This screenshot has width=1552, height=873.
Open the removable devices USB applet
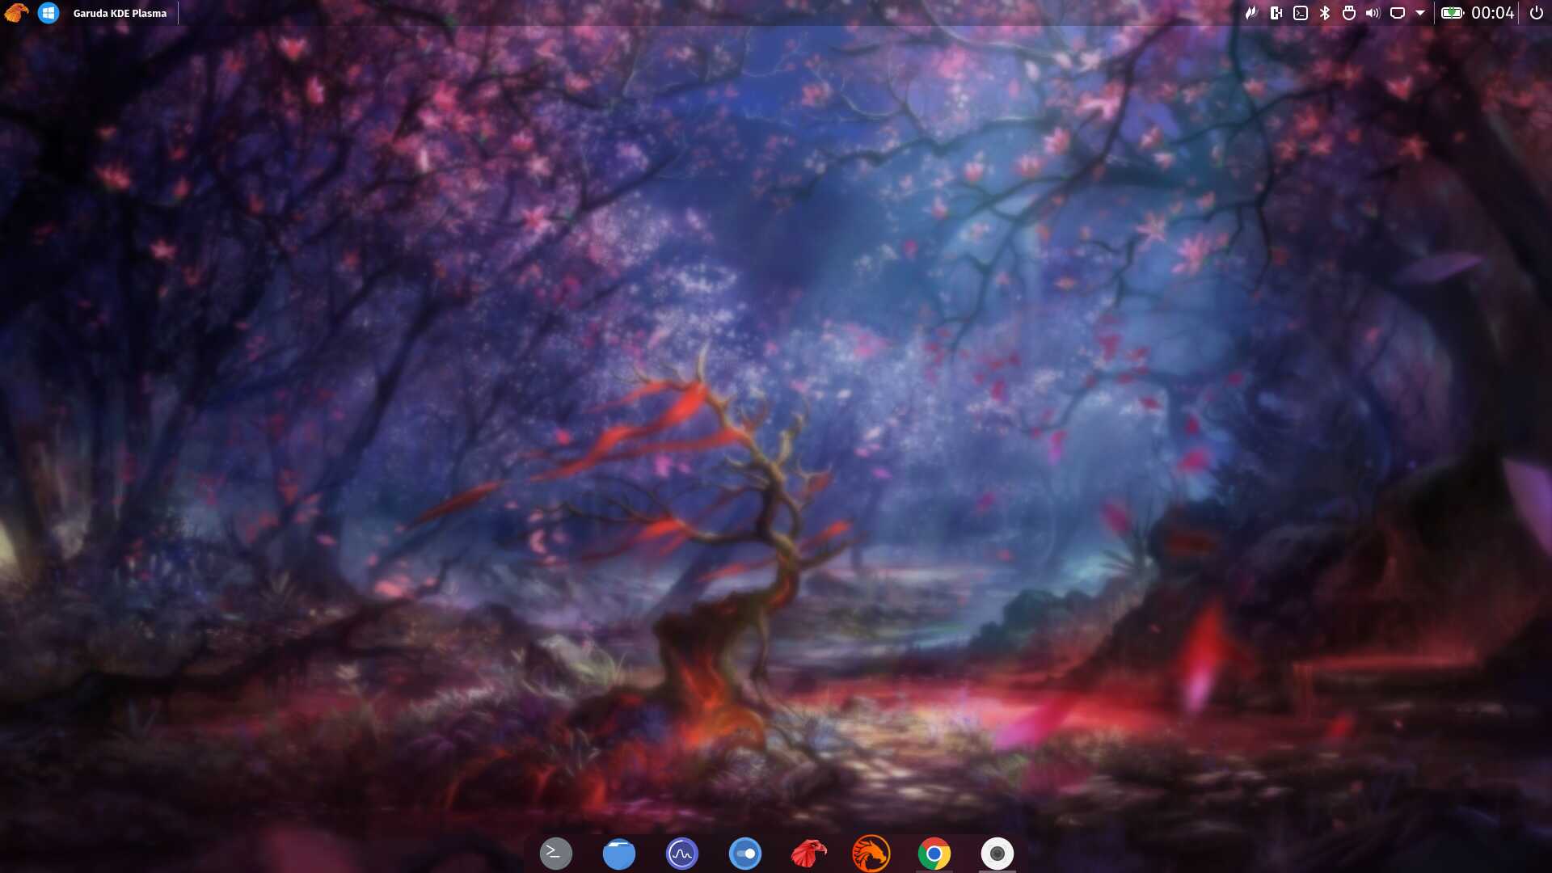coord(1348,13)
